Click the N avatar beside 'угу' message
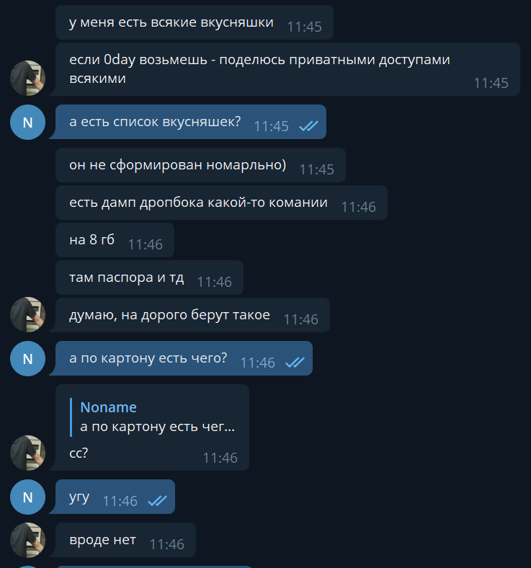This screenshot has height=568, width=531. tap(27, 497)
